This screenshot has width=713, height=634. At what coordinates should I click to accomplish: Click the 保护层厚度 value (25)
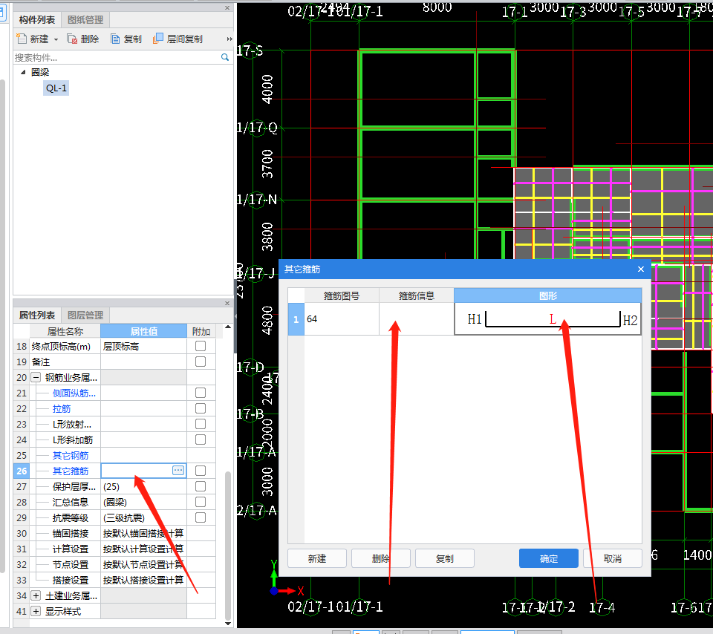pyautogui.click(x=143, y=486)
